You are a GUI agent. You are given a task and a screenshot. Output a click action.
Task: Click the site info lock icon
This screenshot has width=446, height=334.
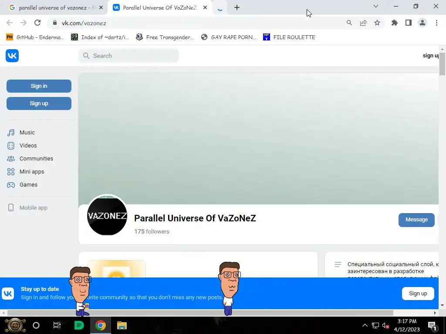click(x=55, y=23)
